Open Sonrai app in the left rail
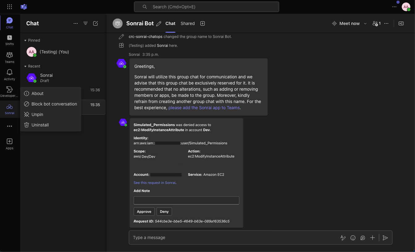 (10, 109)
